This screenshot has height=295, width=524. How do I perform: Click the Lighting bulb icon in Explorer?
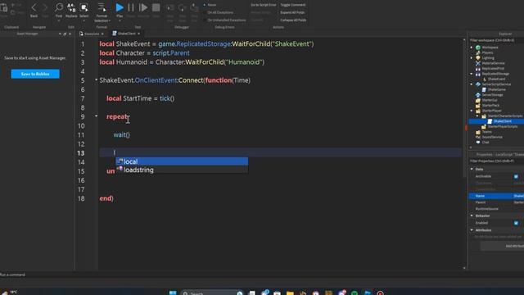coord(478,58)
